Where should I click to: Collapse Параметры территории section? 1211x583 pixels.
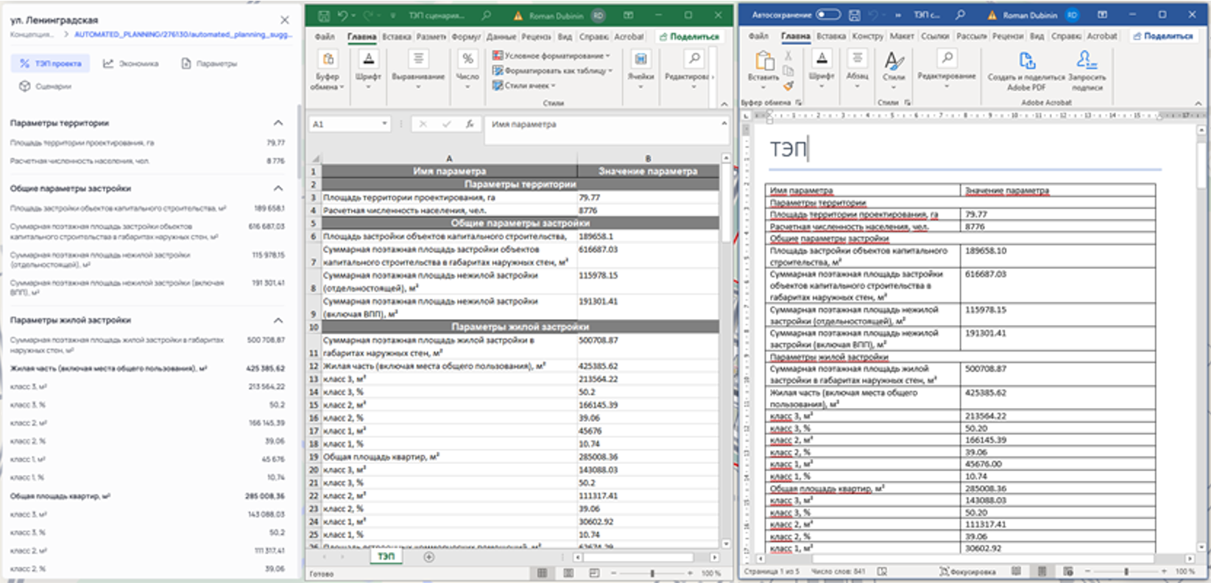278,123
